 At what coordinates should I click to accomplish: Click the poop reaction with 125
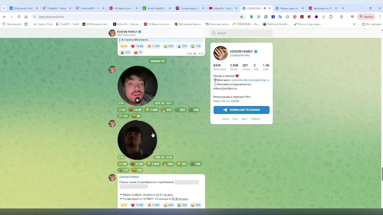click(125, 53)
